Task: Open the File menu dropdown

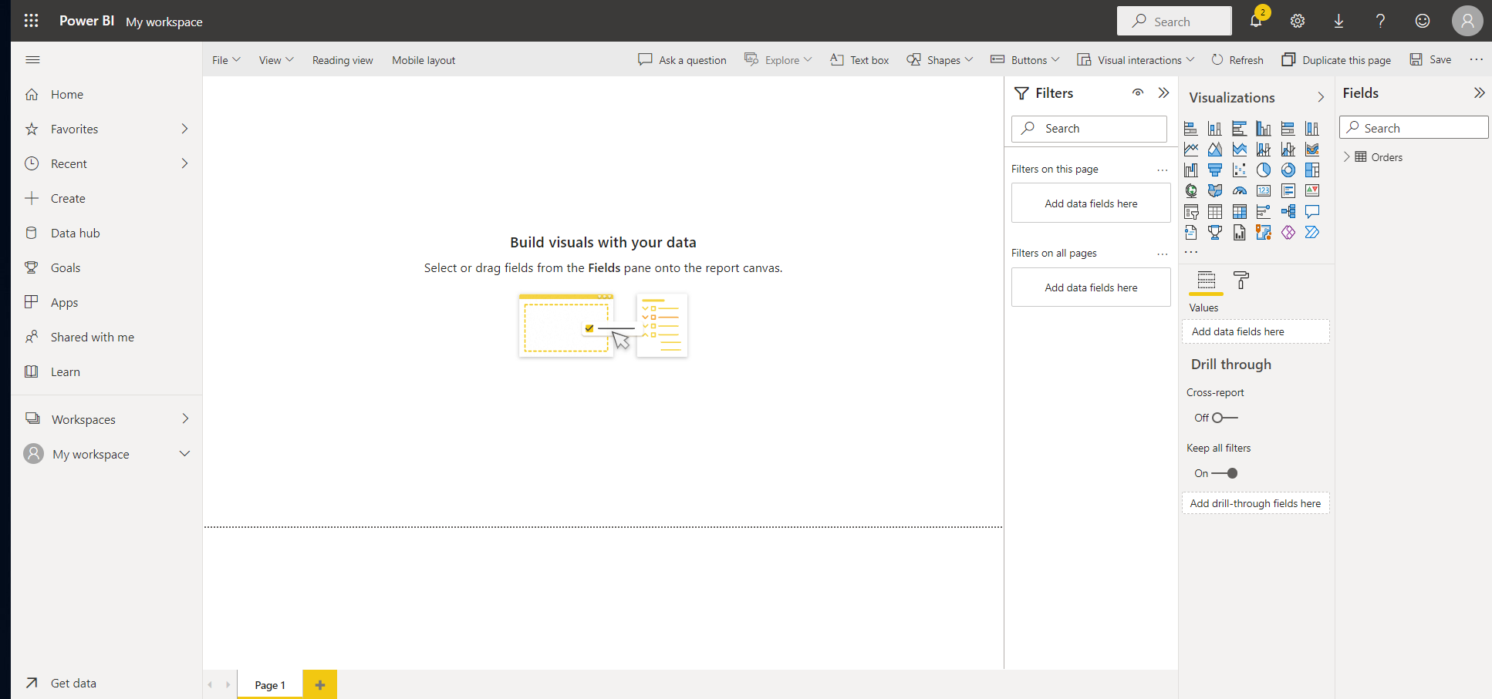Action: tap(225, 59)
